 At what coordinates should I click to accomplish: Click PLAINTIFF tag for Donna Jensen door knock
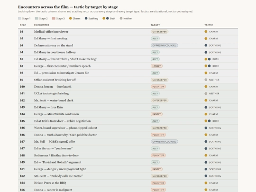(x=158, y=87)
